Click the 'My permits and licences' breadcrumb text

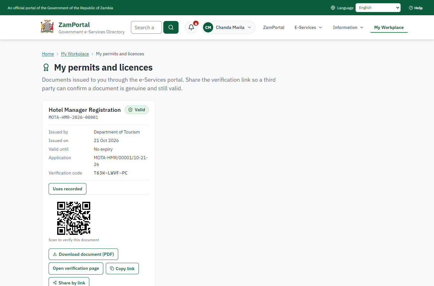120,54
